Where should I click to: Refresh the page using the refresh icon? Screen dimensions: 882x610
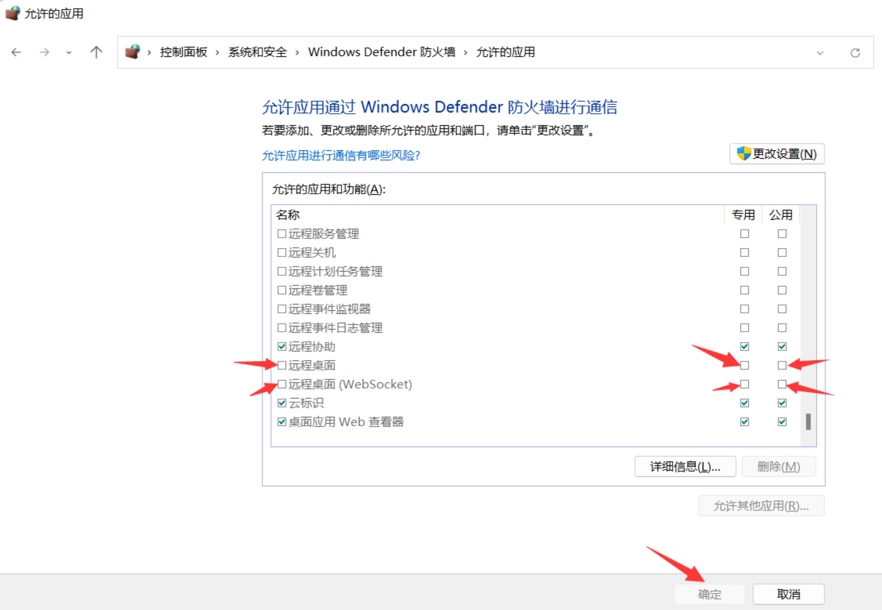[855, 52]
